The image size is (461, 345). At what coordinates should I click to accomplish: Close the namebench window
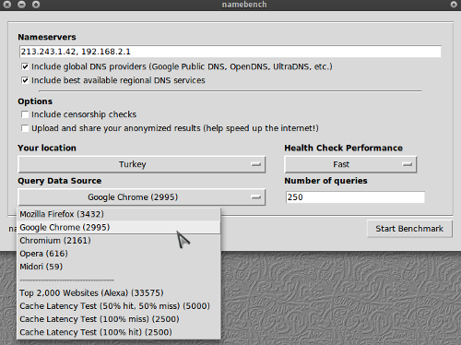point(7,5)
